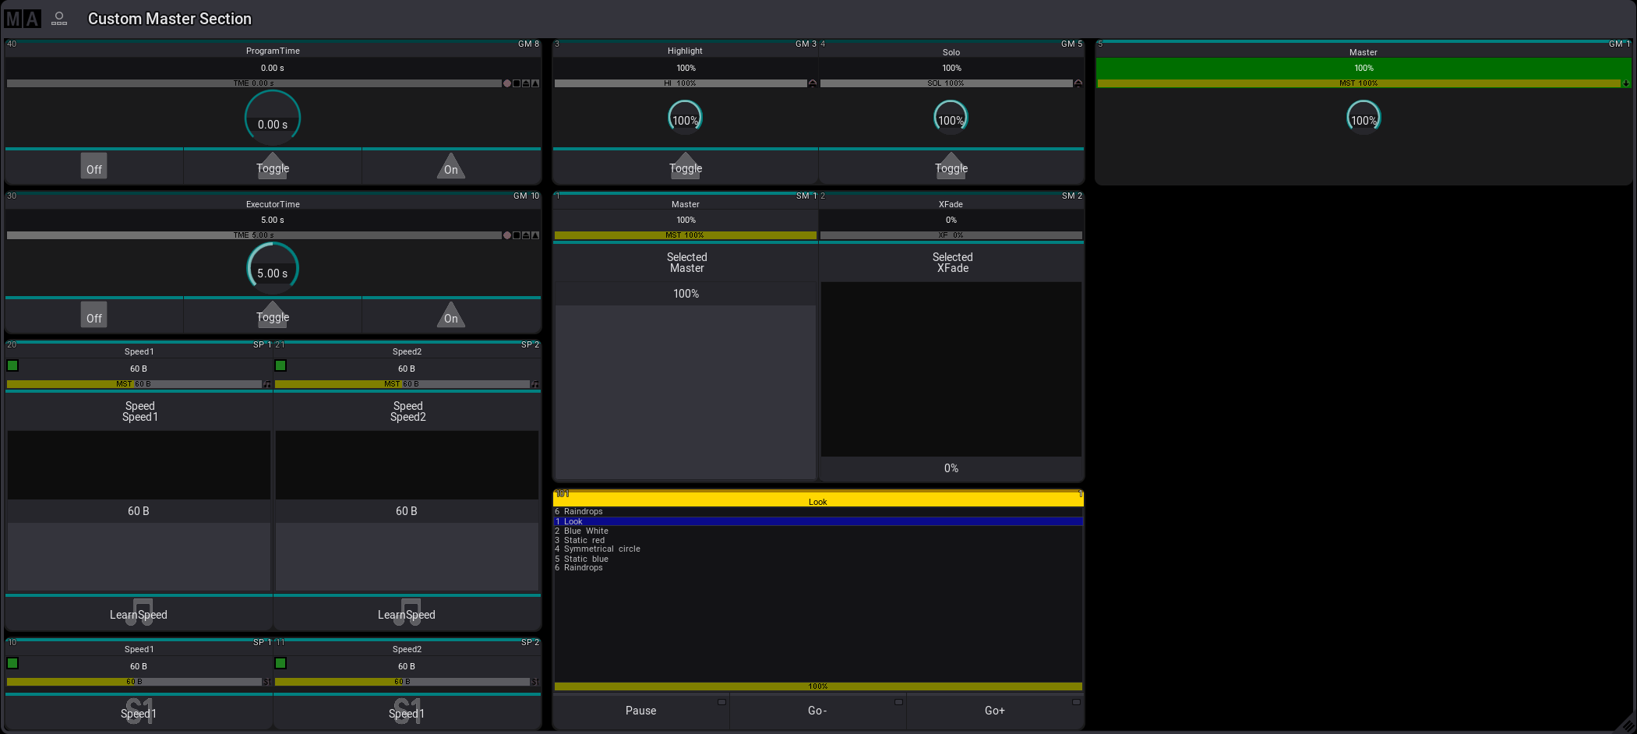Click music note icon on Speed1 MST bar
The width and height of the screenshot is (1637, 734).
(x=266, y=384)
